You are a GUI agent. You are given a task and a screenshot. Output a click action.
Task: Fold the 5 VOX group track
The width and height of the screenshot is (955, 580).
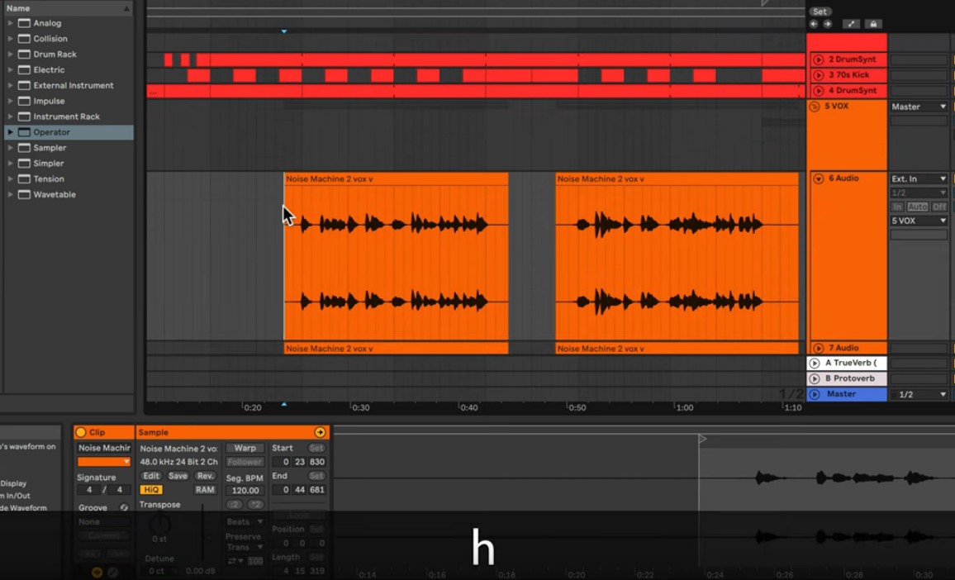point(818,107)
